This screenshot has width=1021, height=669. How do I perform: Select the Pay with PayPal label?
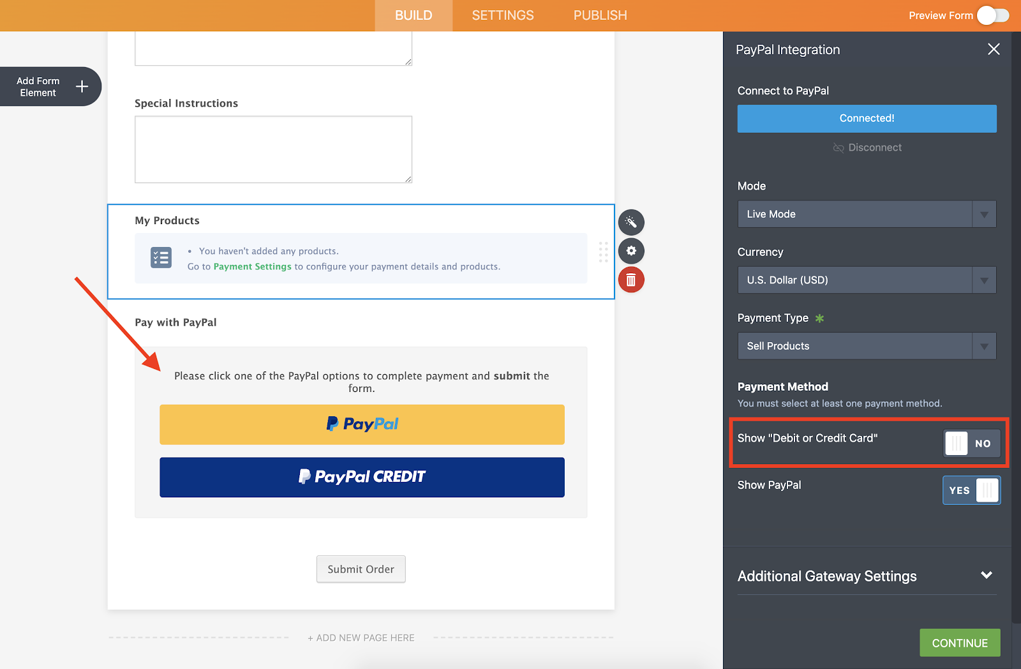click(x=175, y=322)
